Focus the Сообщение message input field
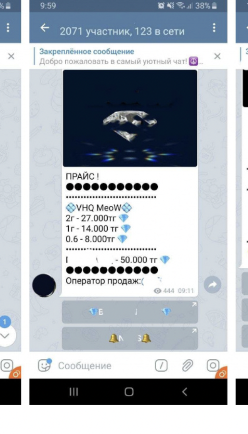 (x=103, y=366)
